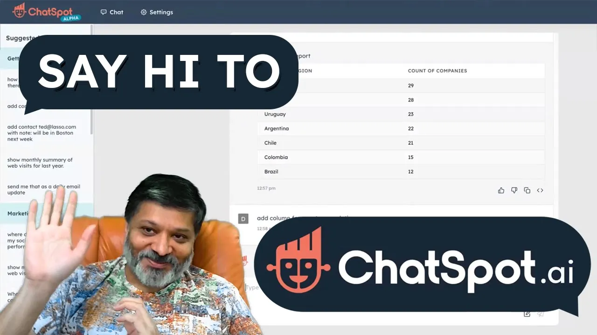The image size is (597, 335).
Task: Click the 12:57 pm timestamp under report
Action: pos(266,188)
